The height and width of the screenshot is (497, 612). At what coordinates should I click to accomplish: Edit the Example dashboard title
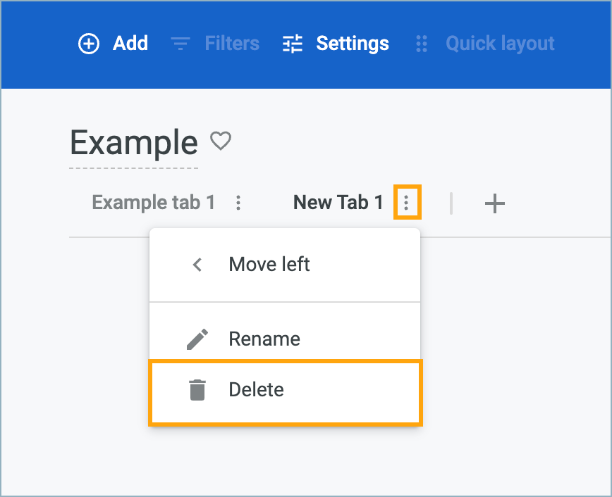click(x=133, y=143)
